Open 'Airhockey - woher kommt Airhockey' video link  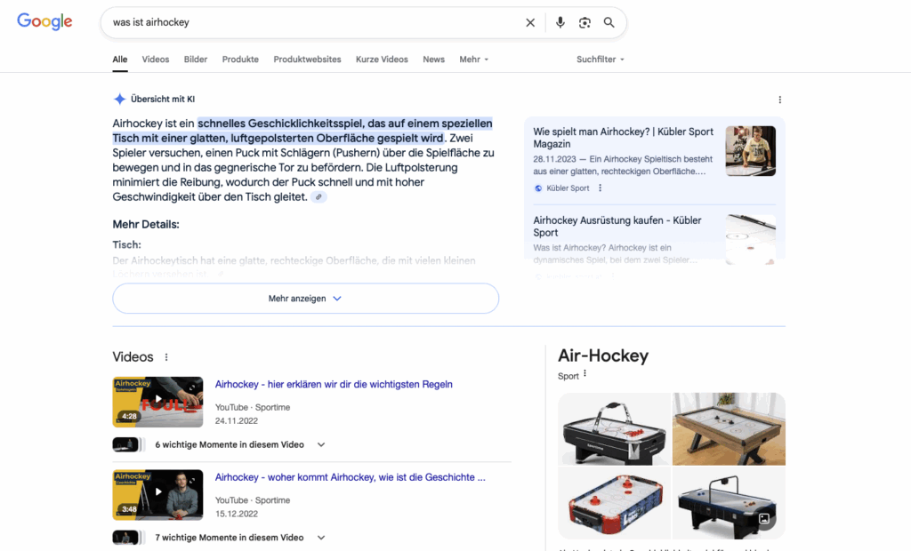coord(350,477)
